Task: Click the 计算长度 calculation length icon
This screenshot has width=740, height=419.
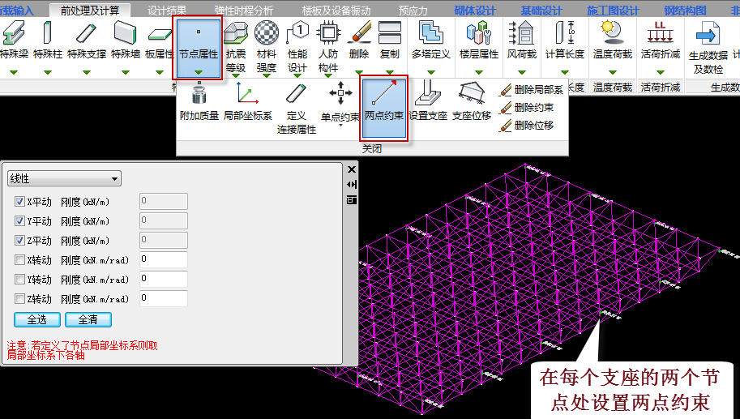Action: tap(564, 34)
